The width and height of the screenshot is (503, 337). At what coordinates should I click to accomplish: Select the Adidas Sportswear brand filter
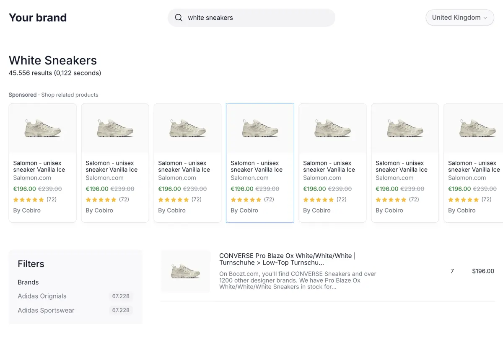click(x=46, y=310)
